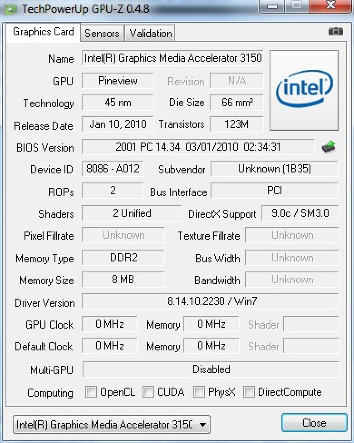The width and height of the screenshot is (354, 443).
Task: Tick the DirectCompute checkbox
Action: [249, 392]
